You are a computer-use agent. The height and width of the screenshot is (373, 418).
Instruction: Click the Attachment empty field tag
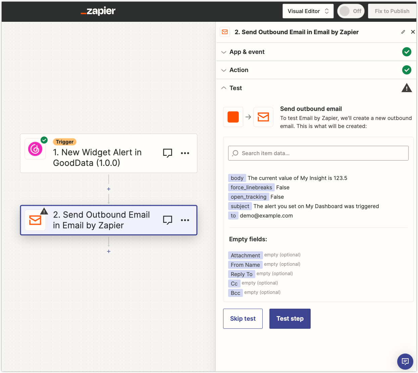coord(245,255)
